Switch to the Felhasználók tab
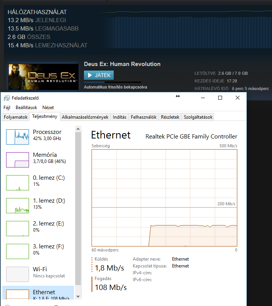Screen dimensions: 272x306 click(143, 117)
